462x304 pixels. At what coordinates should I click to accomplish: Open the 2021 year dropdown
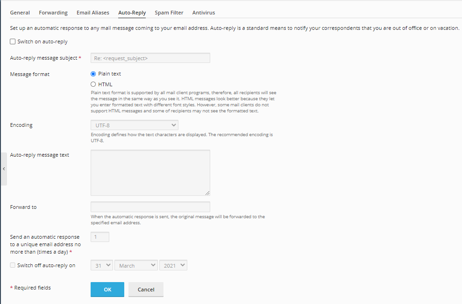tap(173, 265)
